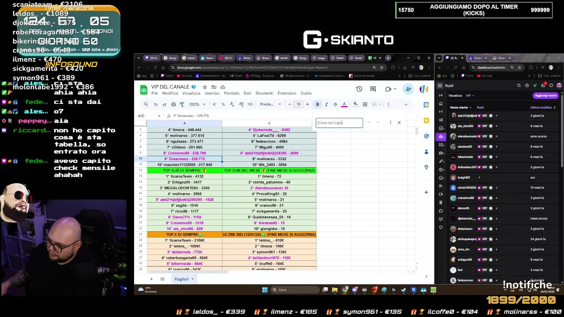Click the docs.google.com address bar

click(x=273, y=67)
